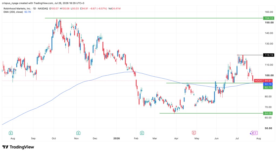
Task: Click the low value L93.03
Action: 75,8
